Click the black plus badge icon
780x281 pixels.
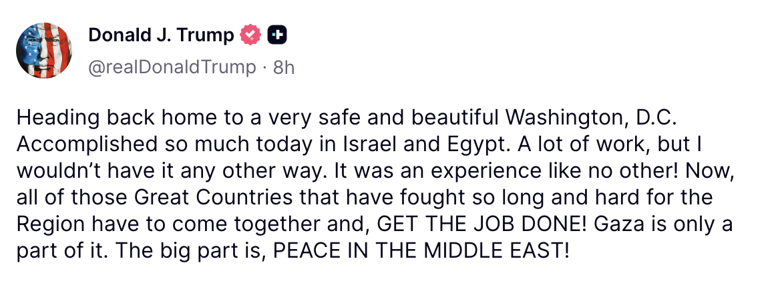pyautogui.click(x=277, y=36)
